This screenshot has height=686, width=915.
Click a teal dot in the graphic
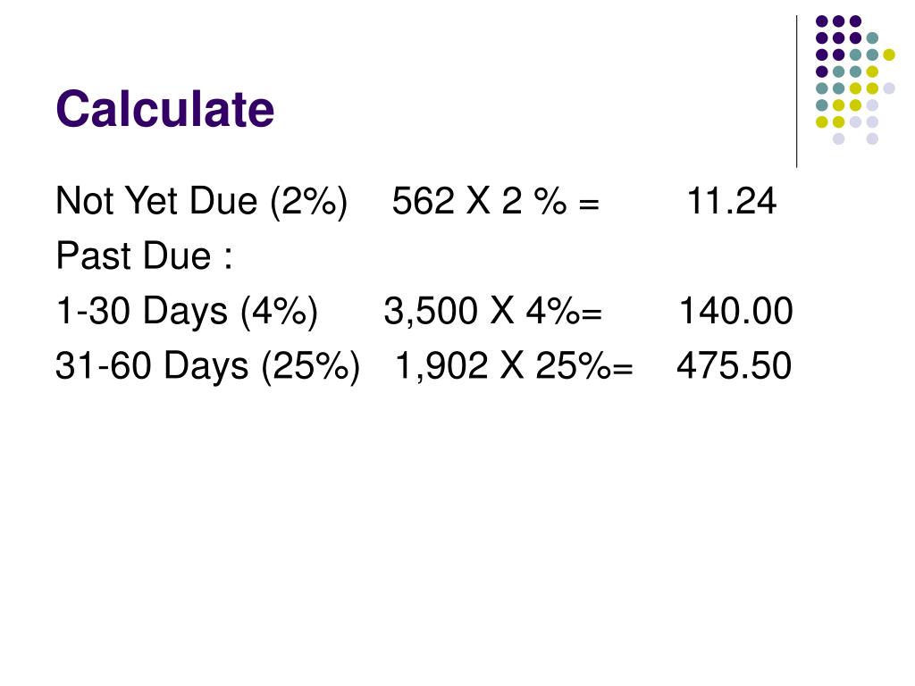tap(872, 38)
